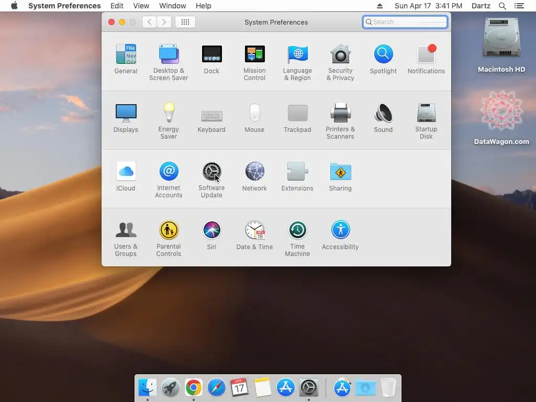Open the Edit menu
This screenshot has height=402, width=536.
(x=117, y=6)
